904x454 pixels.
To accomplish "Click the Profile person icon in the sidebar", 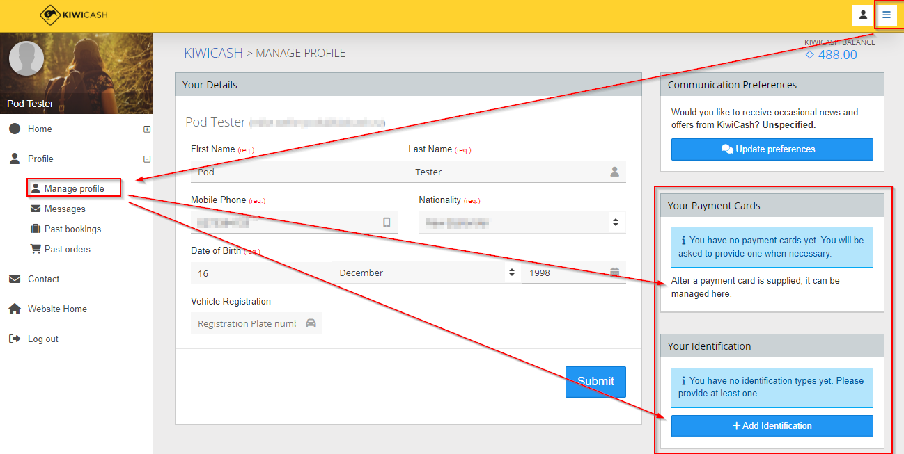I will pos(15,159).
